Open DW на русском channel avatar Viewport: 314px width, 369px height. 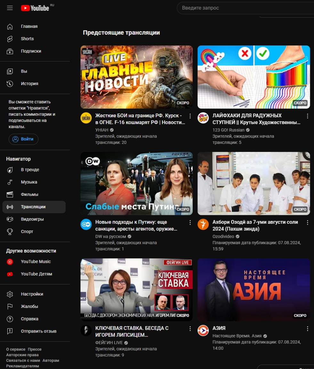pyautogui.click(x=86, y=224)
